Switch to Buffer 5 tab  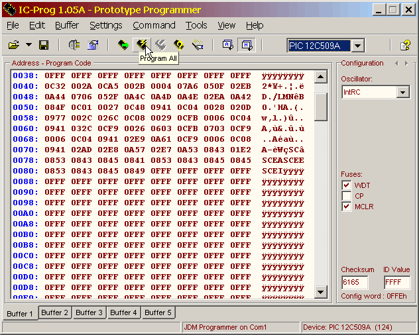158,312
